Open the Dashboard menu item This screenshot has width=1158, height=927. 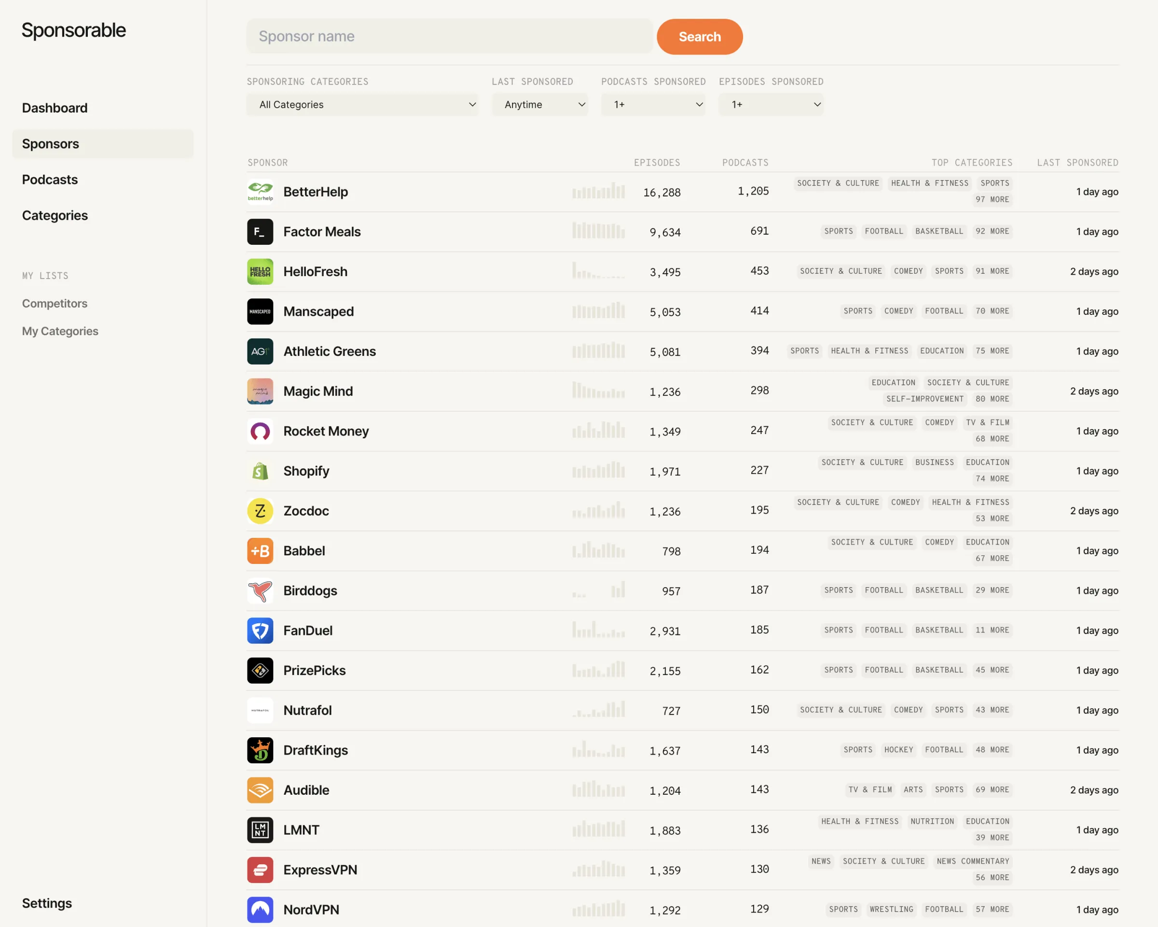coord(55,108)
